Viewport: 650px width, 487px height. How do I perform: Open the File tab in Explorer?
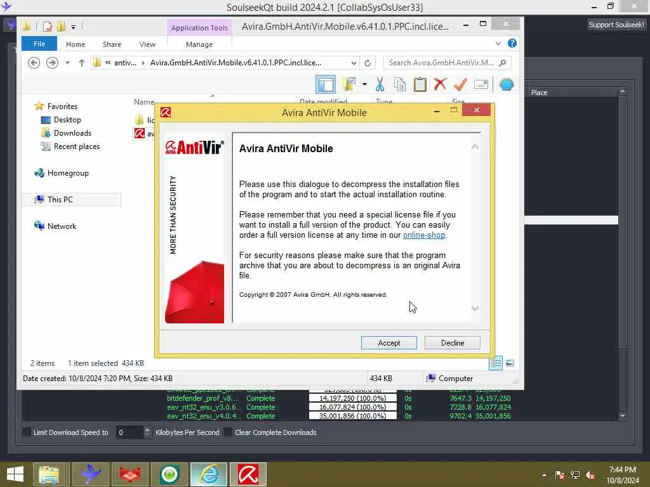(x=39, y=44)
